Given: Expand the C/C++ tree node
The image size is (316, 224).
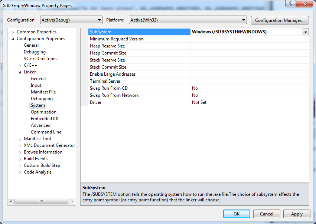Looking at the screenshot, I should point(19,65).
